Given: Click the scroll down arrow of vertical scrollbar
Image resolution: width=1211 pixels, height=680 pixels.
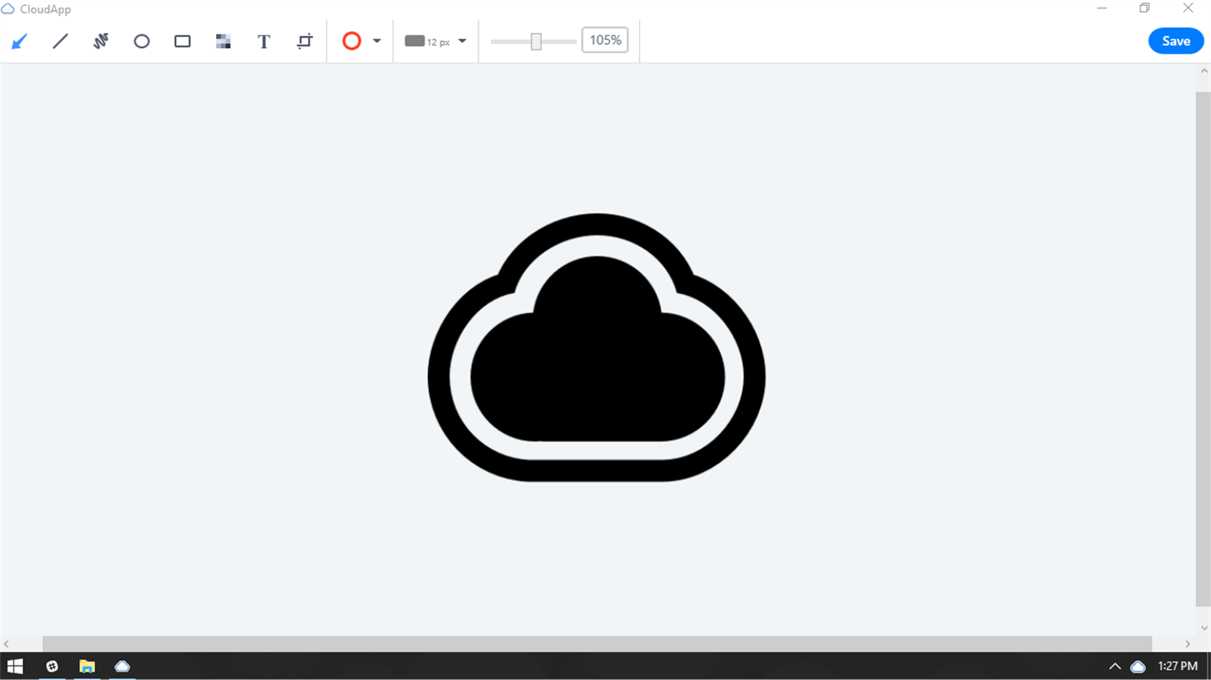Looking at the screenshot, I should [1203, 628].
